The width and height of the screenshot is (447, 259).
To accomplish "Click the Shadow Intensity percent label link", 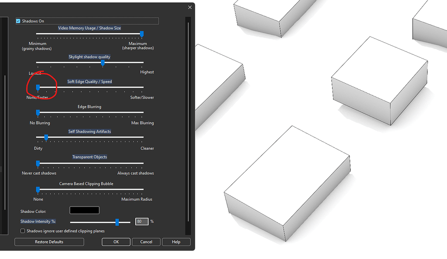I will pyautogui.click(x=38, y=221).
